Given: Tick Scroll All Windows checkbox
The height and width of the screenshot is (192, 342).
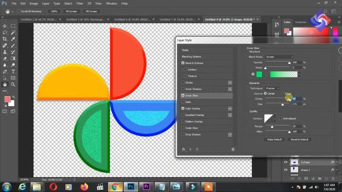Looking at the screenshot, I should 19,11.
